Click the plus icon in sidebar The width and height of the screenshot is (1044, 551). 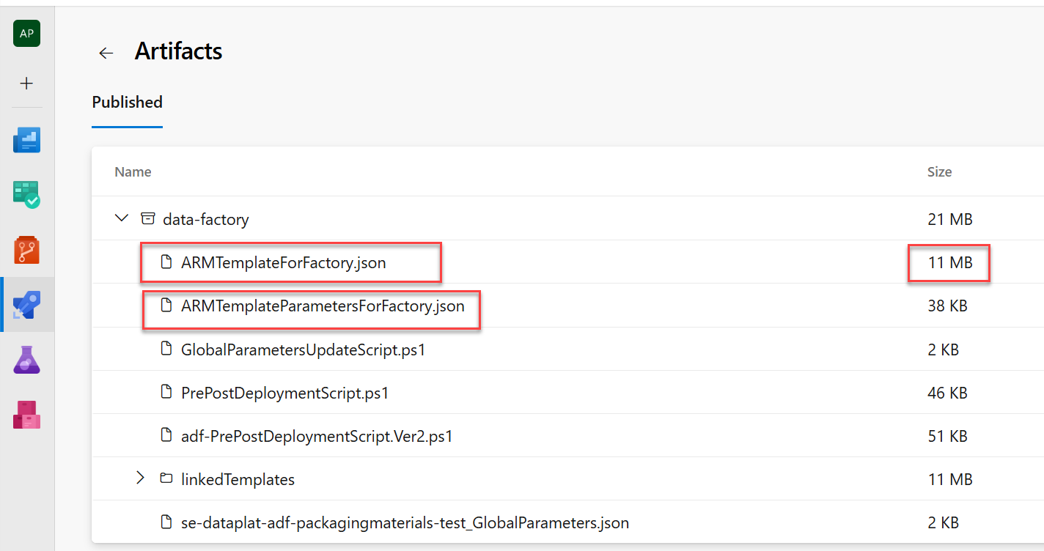coord(26,84)
